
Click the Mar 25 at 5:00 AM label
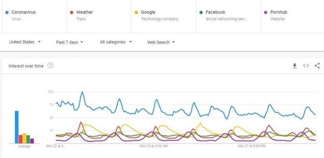point(154,146)
